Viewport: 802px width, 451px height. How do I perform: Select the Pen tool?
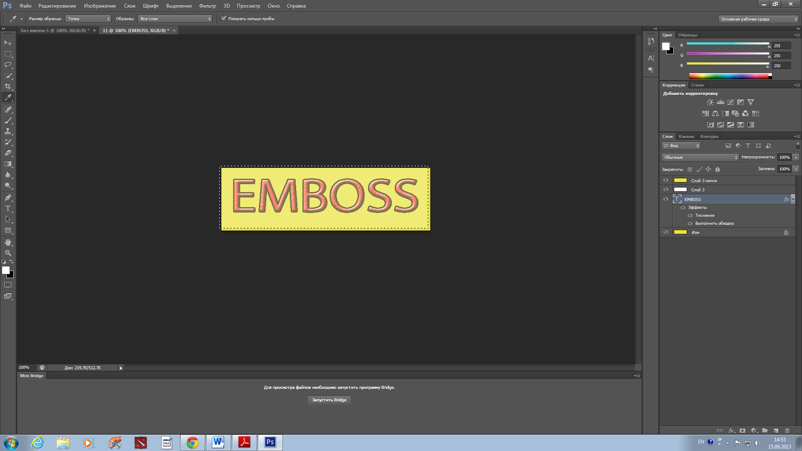[x=8, y=198]
